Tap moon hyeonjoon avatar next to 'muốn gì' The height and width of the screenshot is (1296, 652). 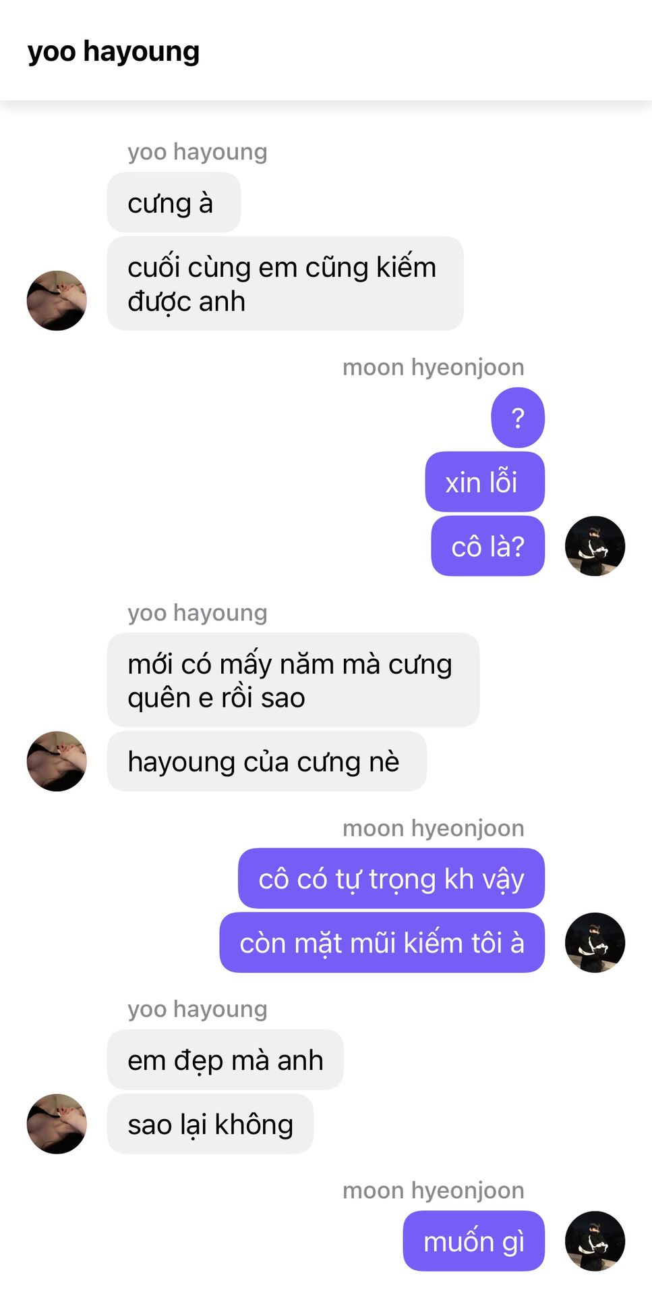pyautogui.click(x=595, y=1241)
